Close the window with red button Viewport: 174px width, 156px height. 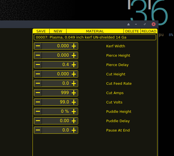click(x=154, y=24)
